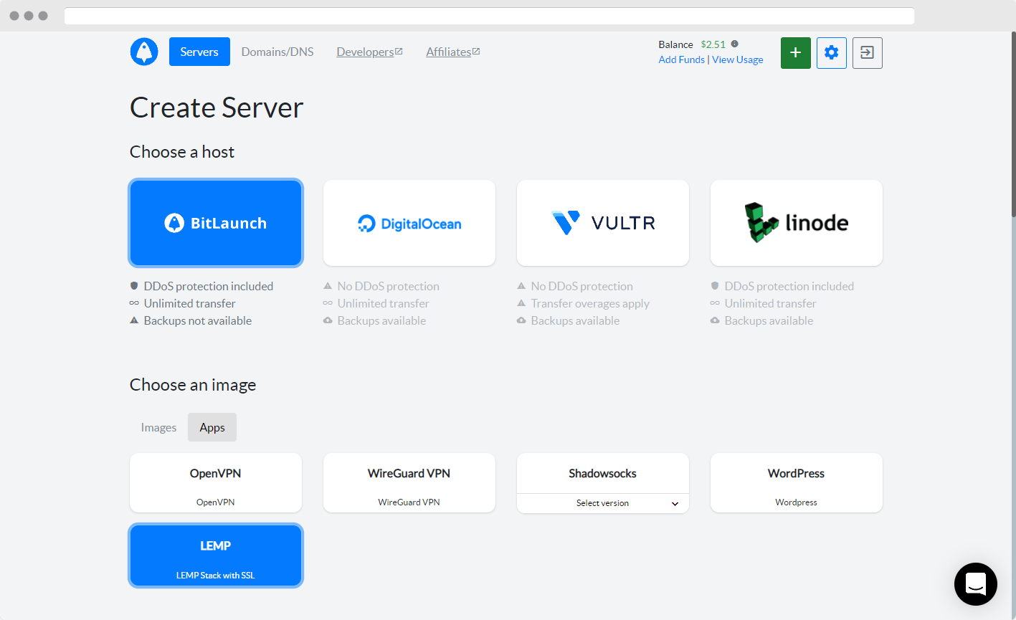Switch to the Images tab
1016x620 pixels.
pyautogui.click(x=158, y=427)
